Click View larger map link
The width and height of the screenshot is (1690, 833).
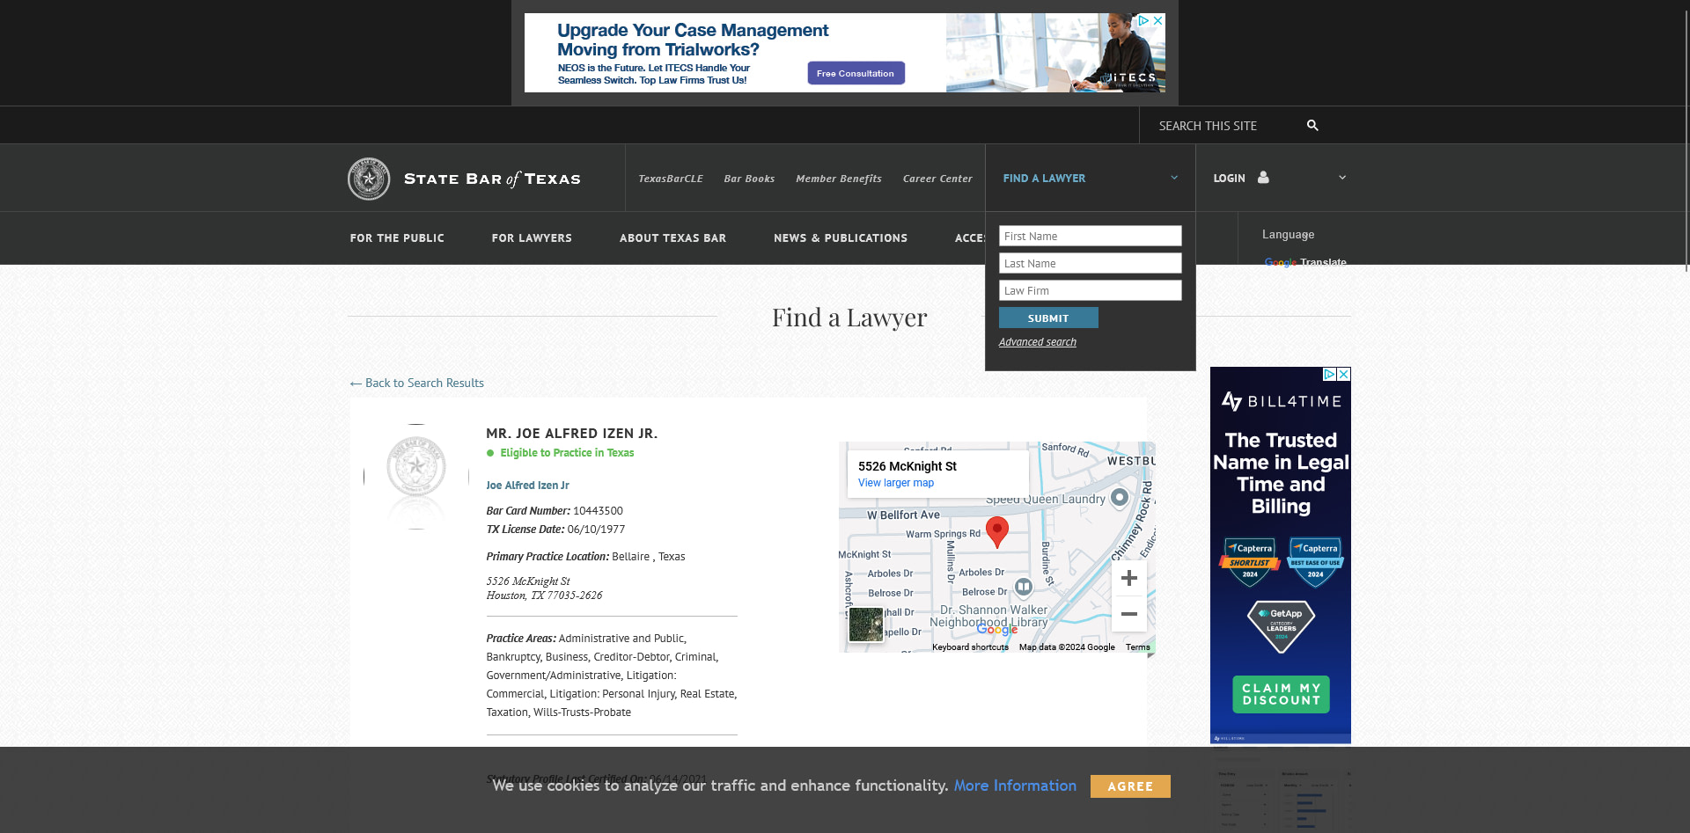(x=896, y=483)
